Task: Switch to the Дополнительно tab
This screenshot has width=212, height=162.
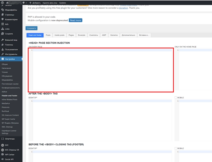Action: pyautogui.click(x=128, y=35)
